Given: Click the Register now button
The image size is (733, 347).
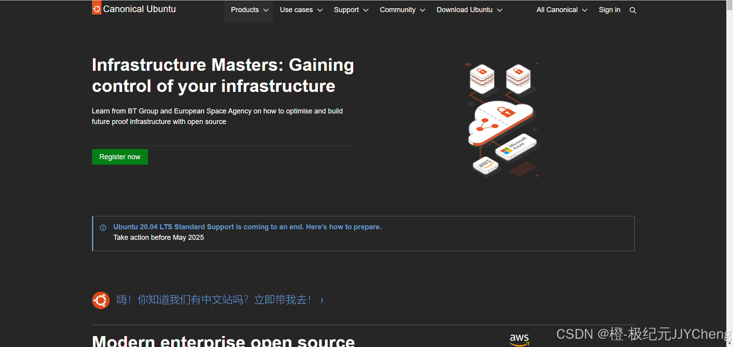Looking at the screenshot, I should point(120,157).
